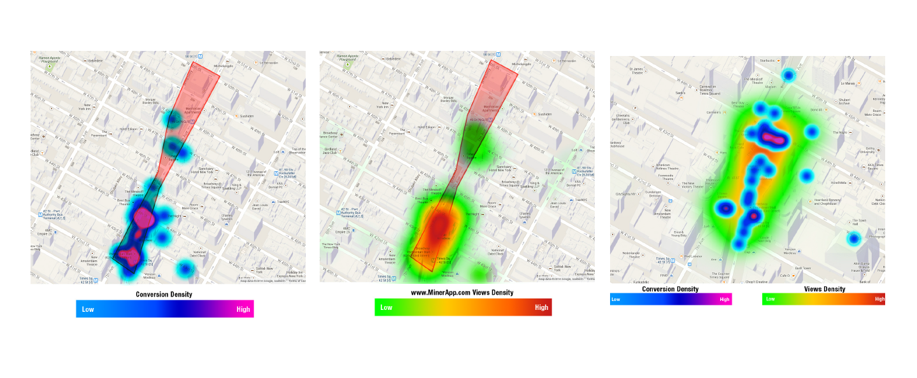
Task: Click the "St James Theatre" map label
Action: coord(637,70)
